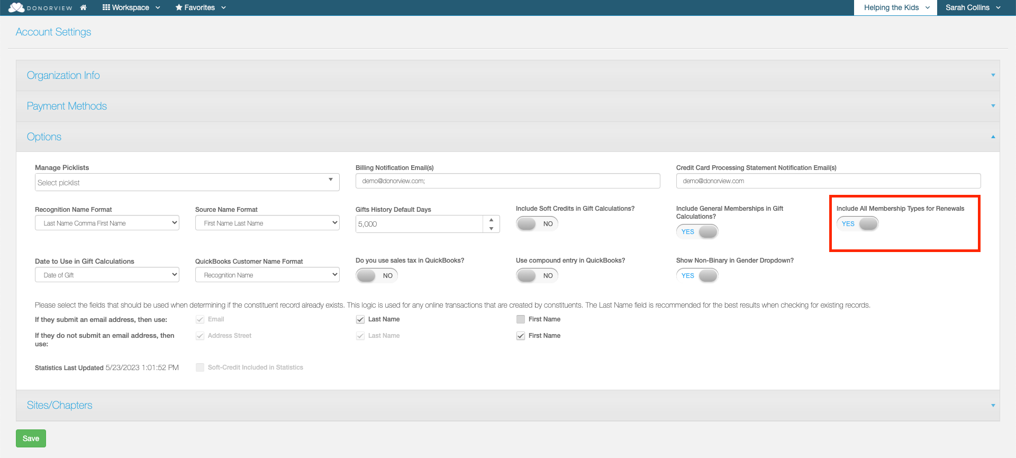Open Helping the Kids organization dropdown
The height and width of the screenshot is (458, 1016).
click(895, 7)
